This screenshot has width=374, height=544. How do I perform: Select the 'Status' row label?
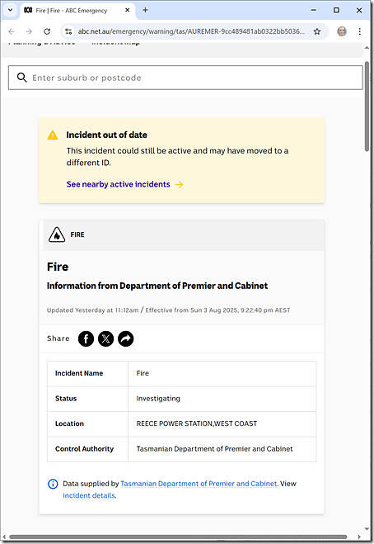pos(66,399)
